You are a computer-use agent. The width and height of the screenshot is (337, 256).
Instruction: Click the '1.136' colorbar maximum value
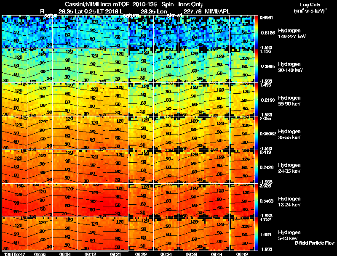[x=265, y=51]
